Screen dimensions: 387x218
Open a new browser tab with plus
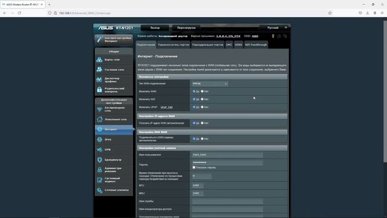pos(49,4)
